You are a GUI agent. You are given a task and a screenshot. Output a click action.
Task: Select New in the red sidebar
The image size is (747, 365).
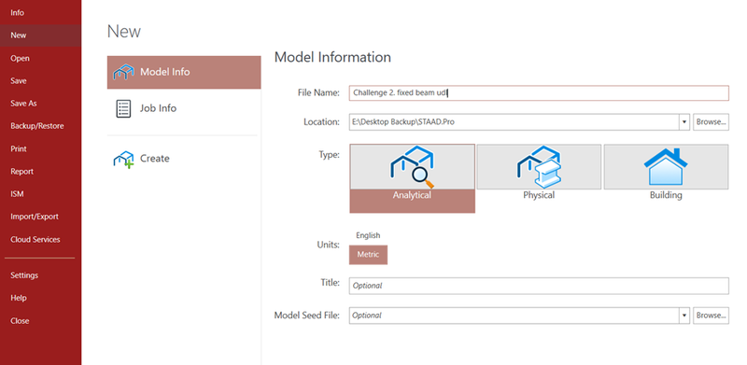(40, 35)
